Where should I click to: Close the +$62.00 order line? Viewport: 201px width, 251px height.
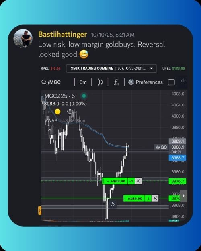138,181
